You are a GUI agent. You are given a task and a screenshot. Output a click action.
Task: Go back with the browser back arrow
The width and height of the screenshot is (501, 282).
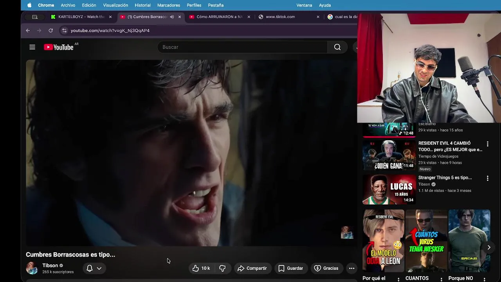point(28,31)
